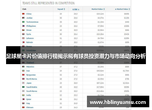Open the Kyrgyzstan team link
This screenshot has height=110, width=152.
pyautogui.click(x=31, y=75)
